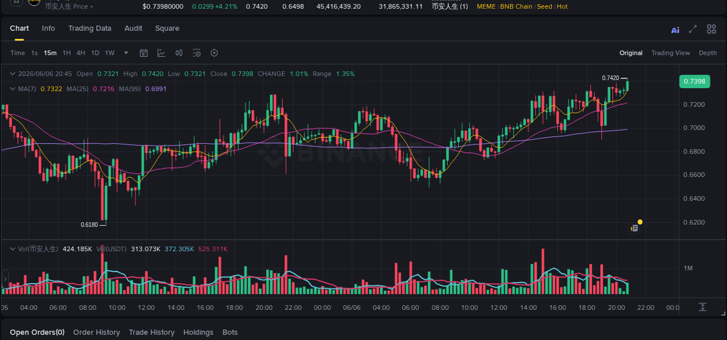Open the Square tab
The width and height of the screenshot is (727, 340).
(x=167, y=28)
